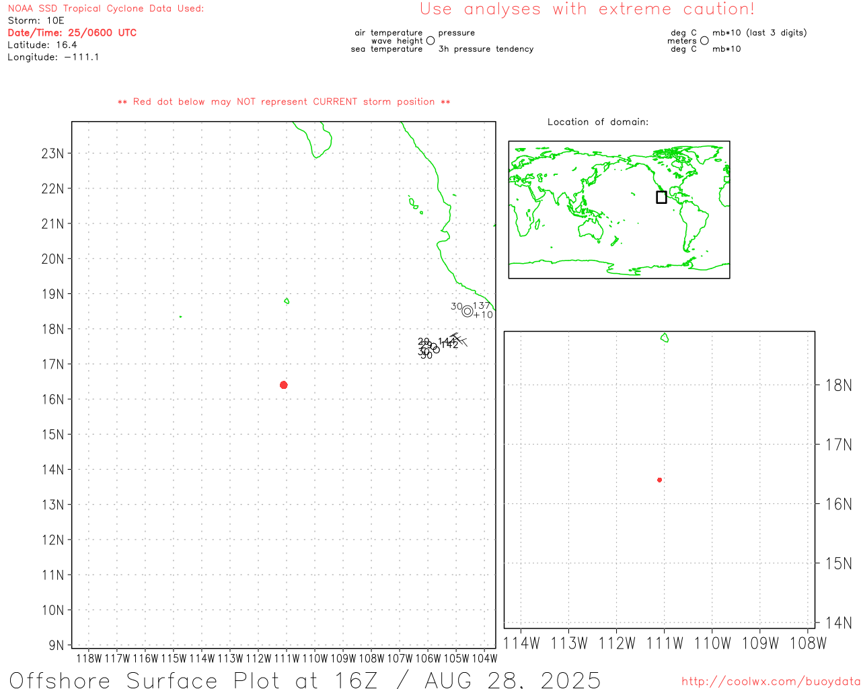Click the '14N' label on zoomed map axis
This screenshot has height=689, width=861.
838,623
